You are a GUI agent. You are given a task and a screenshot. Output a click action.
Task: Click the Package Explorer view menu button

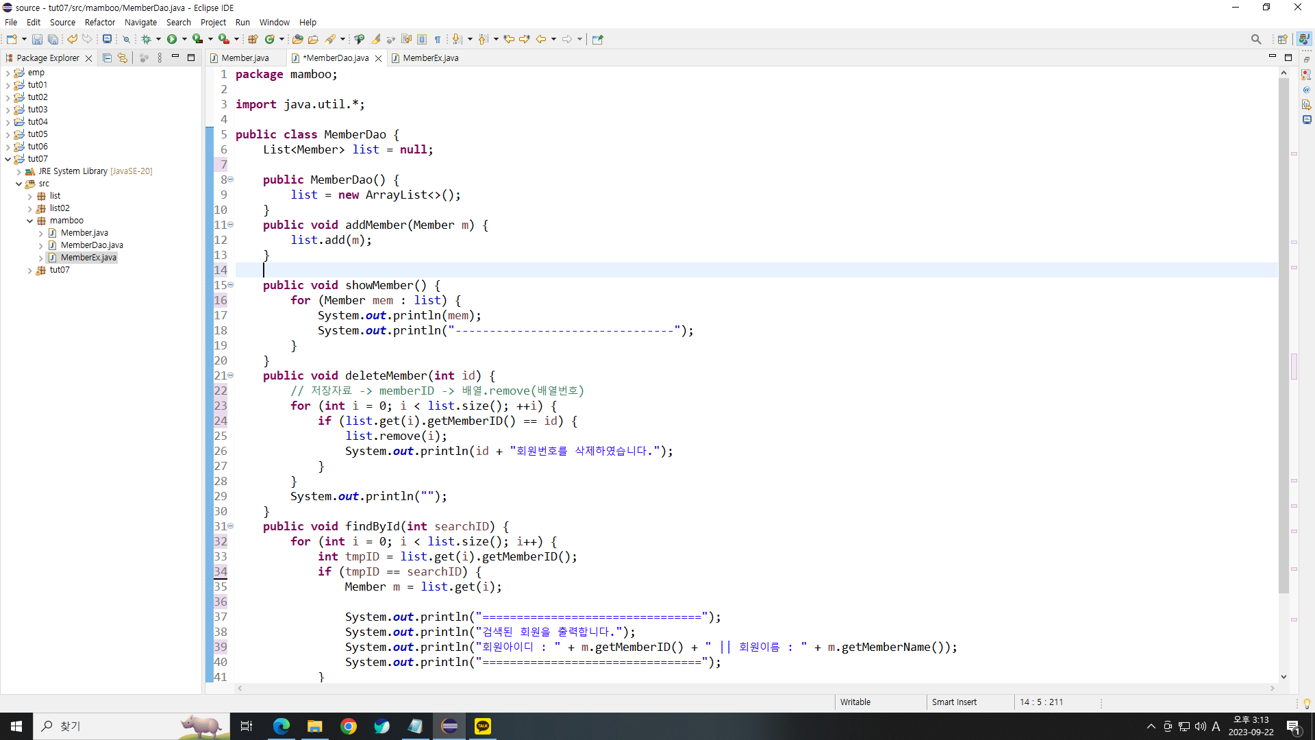(x=160, y=58)
